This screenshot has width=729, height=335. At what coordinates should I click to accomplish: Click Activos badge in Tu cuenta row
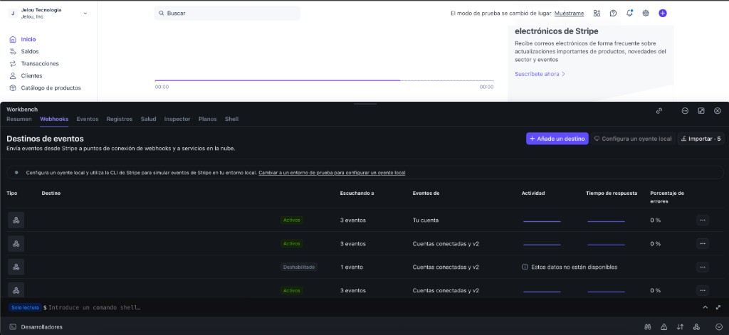[291, 220]
